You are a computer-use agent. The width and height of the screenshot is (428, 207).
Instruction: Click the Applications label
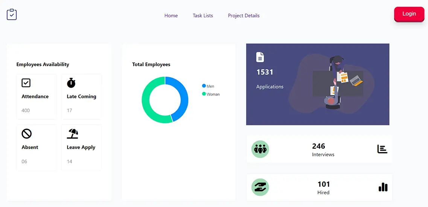pyautogui.click(x=270, y=87)
